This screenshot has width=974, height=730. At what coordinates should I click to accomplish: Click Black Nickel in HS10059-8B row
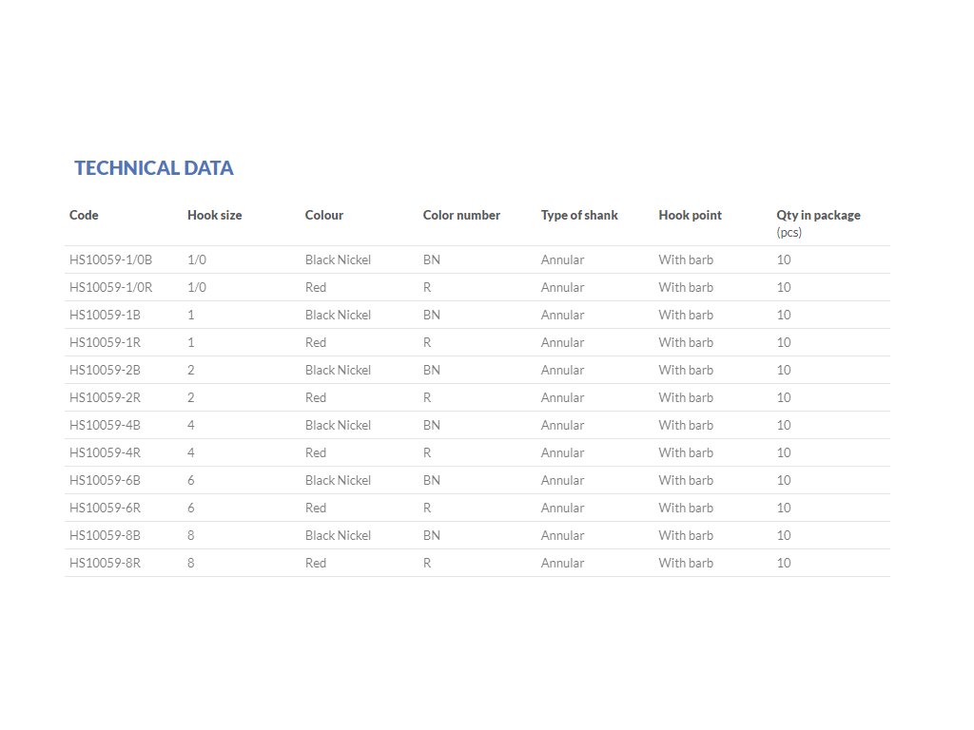tap(338, 536)
